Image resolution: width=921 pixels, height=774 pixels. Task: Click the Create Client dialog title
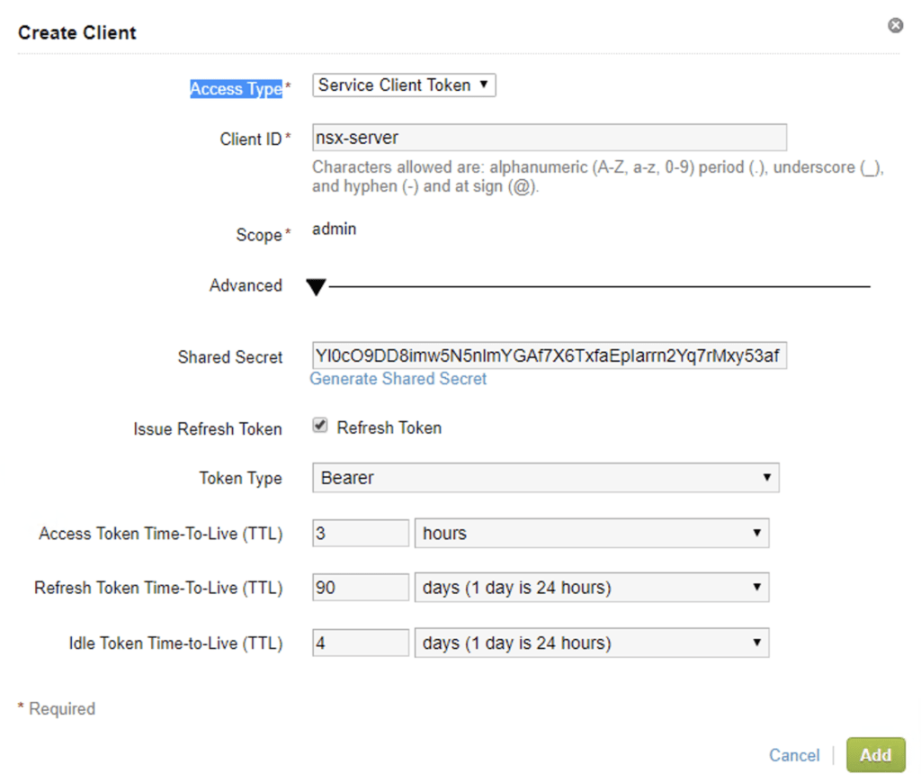click(x=77, y=33)
